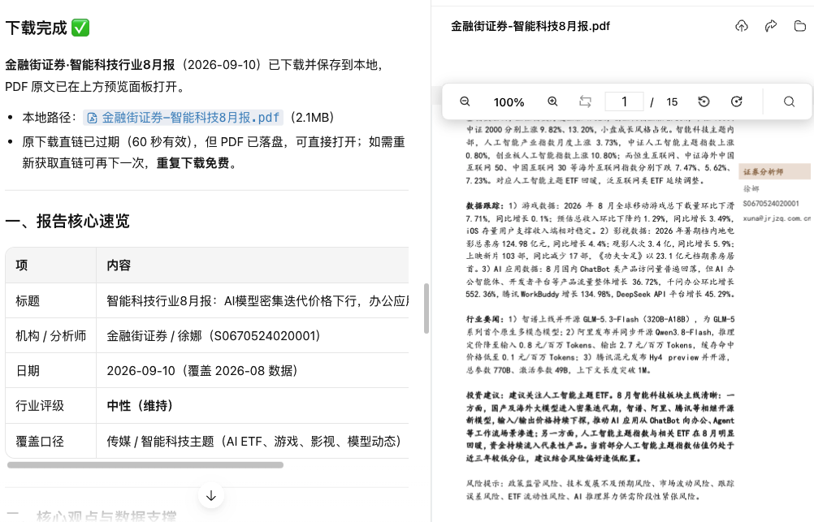Click the PDF title 金融街证券-智能科技8月报.pdf

[530, 26]
